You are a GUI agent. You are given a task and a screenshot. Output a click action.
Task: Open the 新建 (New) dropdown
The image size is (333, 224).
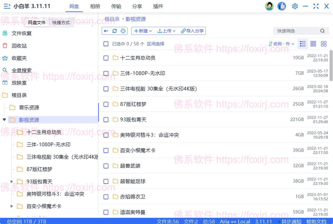point(142,31)
